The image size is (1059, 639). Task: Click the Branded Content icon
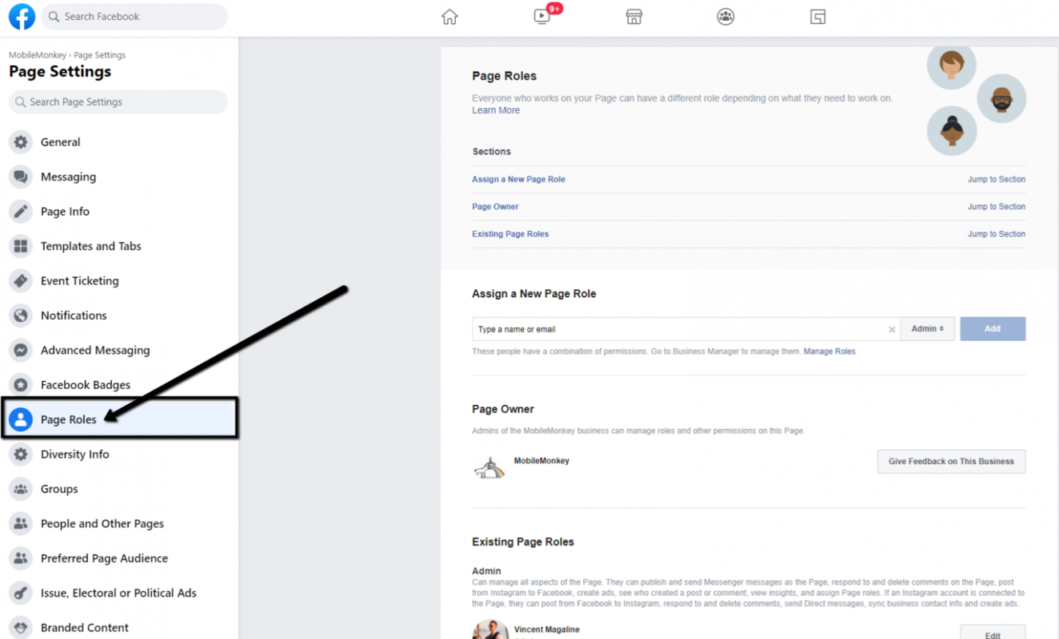pyautogui.click(x=21, y=628)
